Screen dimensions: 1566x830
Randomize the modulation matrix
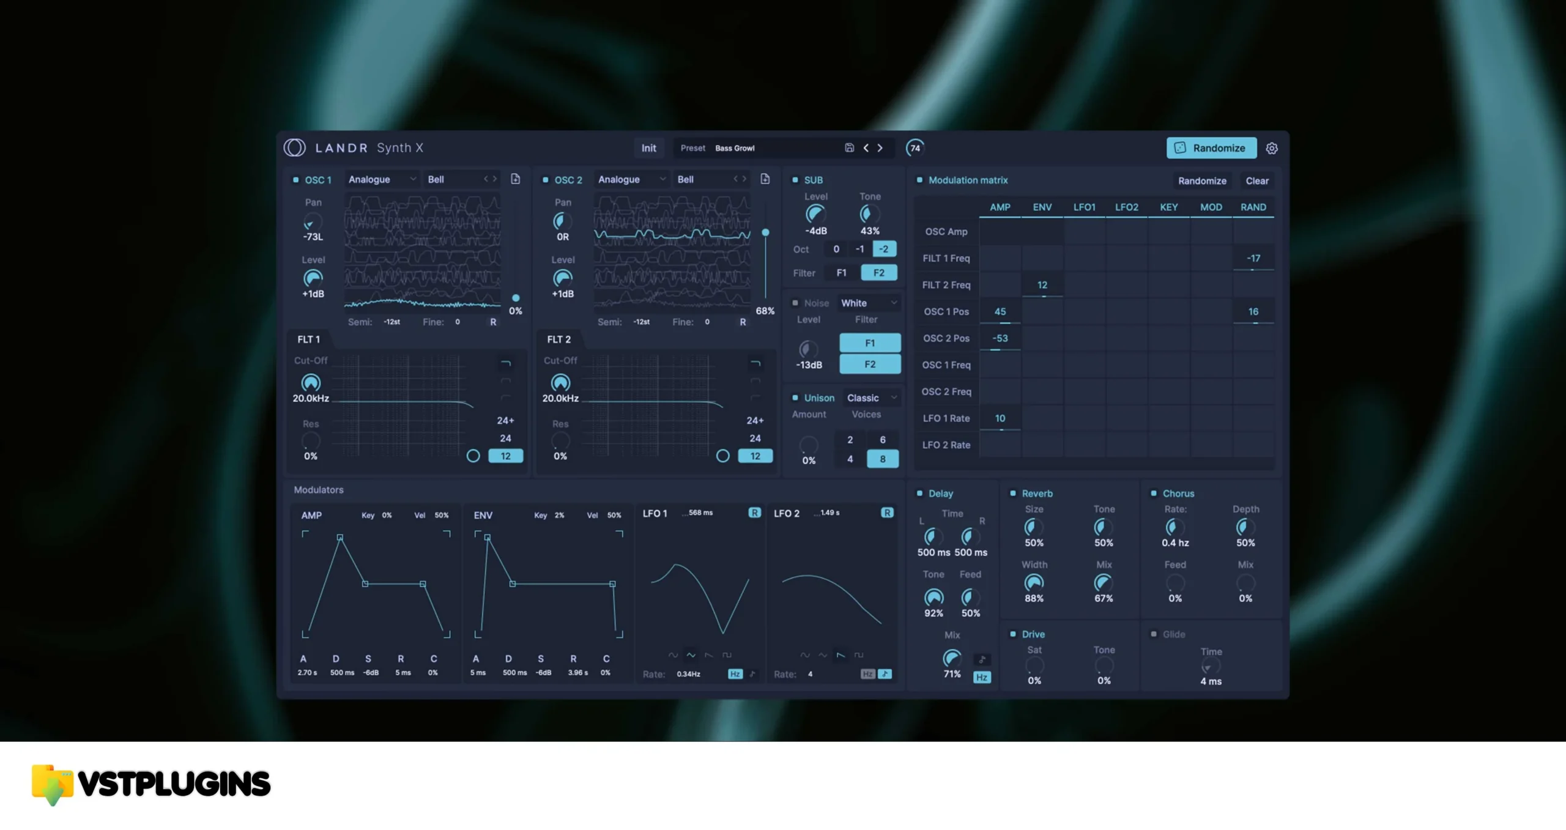(x=1202, y=180)
